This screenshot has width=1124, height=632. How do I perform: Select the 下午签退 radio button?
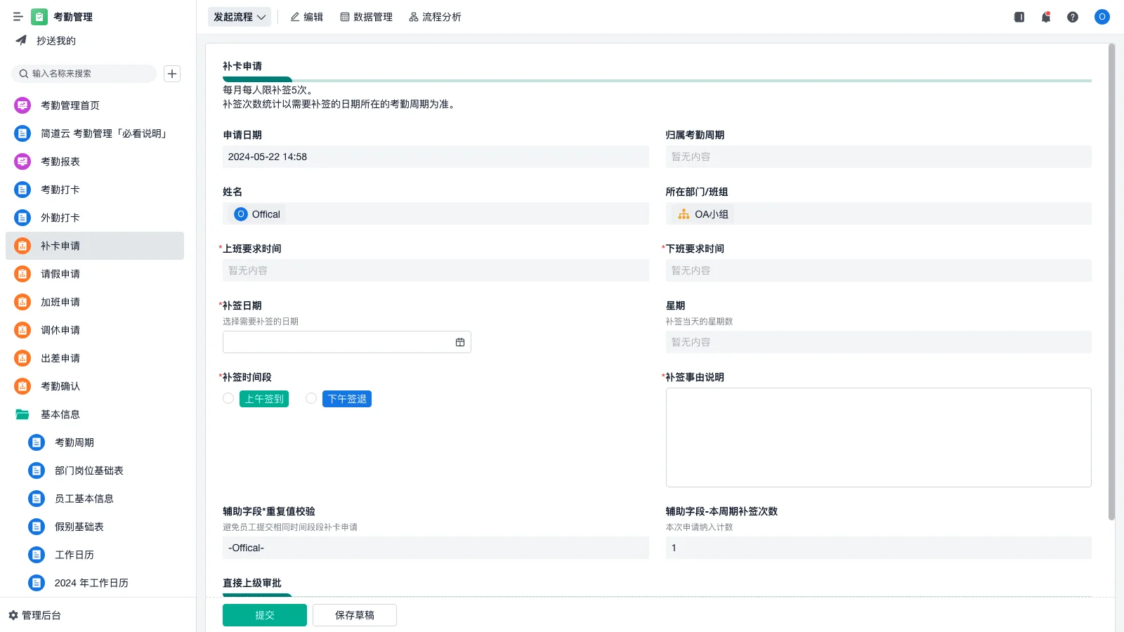pyautogui.click(x=311, y=398)
